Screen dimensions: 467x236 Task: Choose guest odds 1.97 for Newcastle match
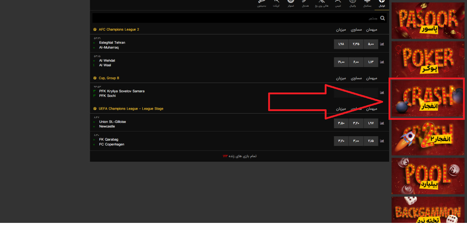tap(371, 123)
